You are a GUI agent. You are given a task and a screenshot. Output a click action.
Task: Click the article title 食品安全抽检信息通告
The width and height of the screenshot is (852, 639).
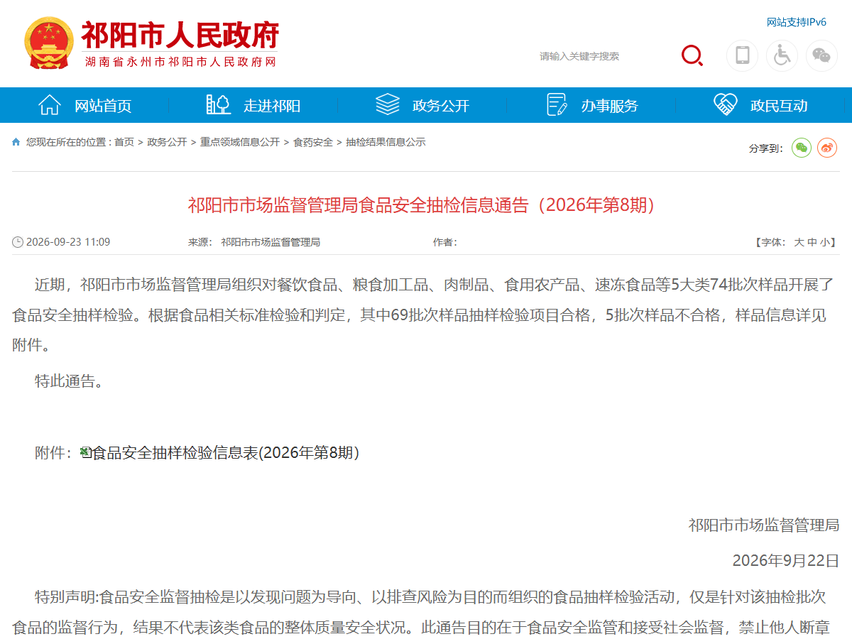pos(425,205)
